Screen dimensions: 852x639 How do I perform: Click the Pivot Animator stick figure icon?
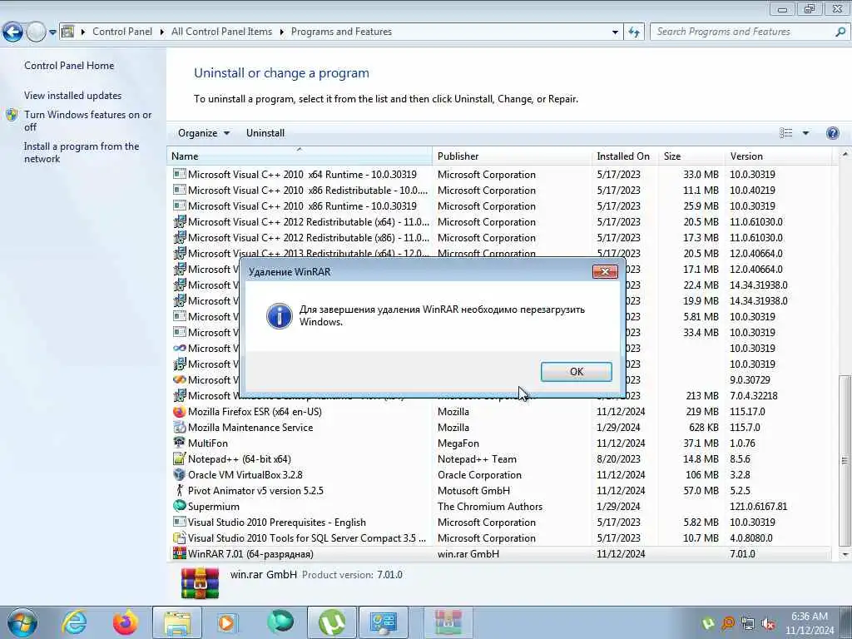tap(180, 490)
